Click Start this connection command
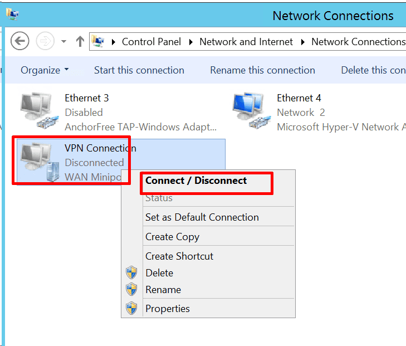Image resolution: width=406 pixels, height=346 pixels. [139, 70]
